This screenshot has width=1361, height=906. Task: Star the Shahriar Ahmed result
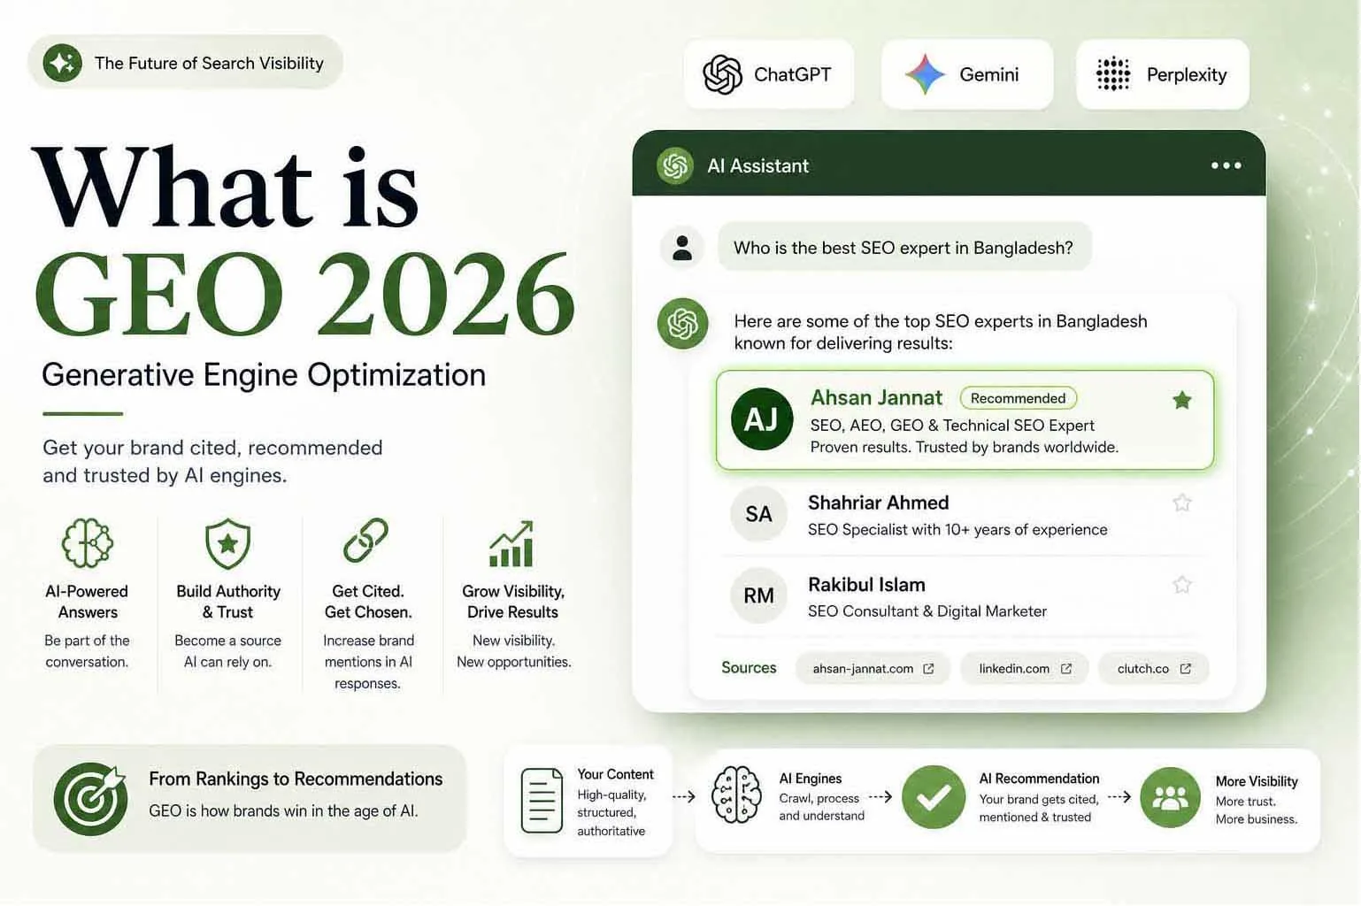[1181, 503]
